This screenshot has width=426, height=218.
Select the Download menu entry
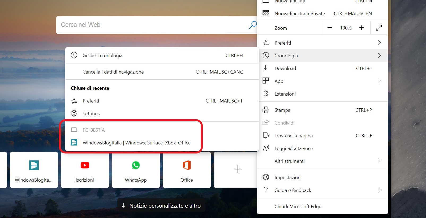(322, 68)
